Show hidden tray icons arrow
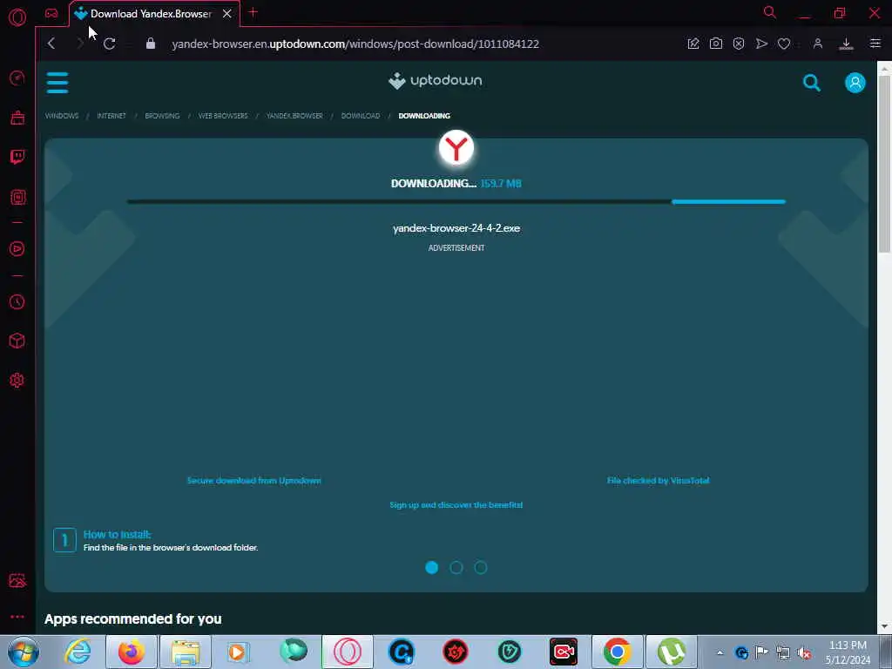The width and height of the screenshot is (892, 669). tap(720, 652)
